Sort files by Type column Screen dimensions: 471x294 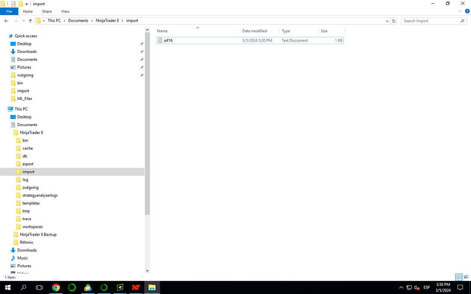point(299,31)
